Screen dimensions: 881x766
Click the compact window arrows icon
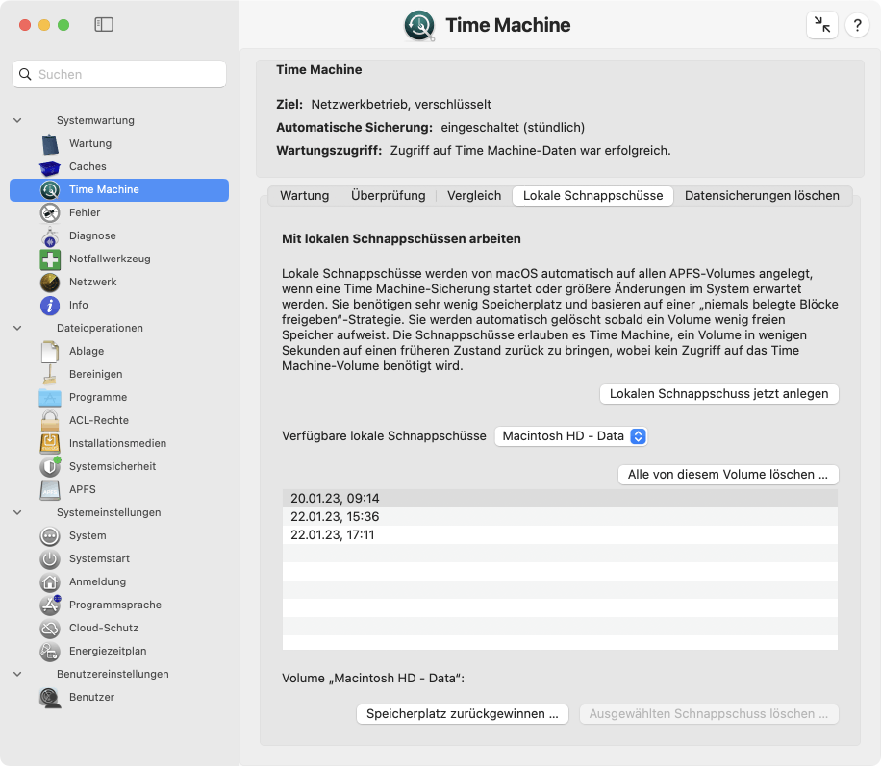[x=822, y=25]
